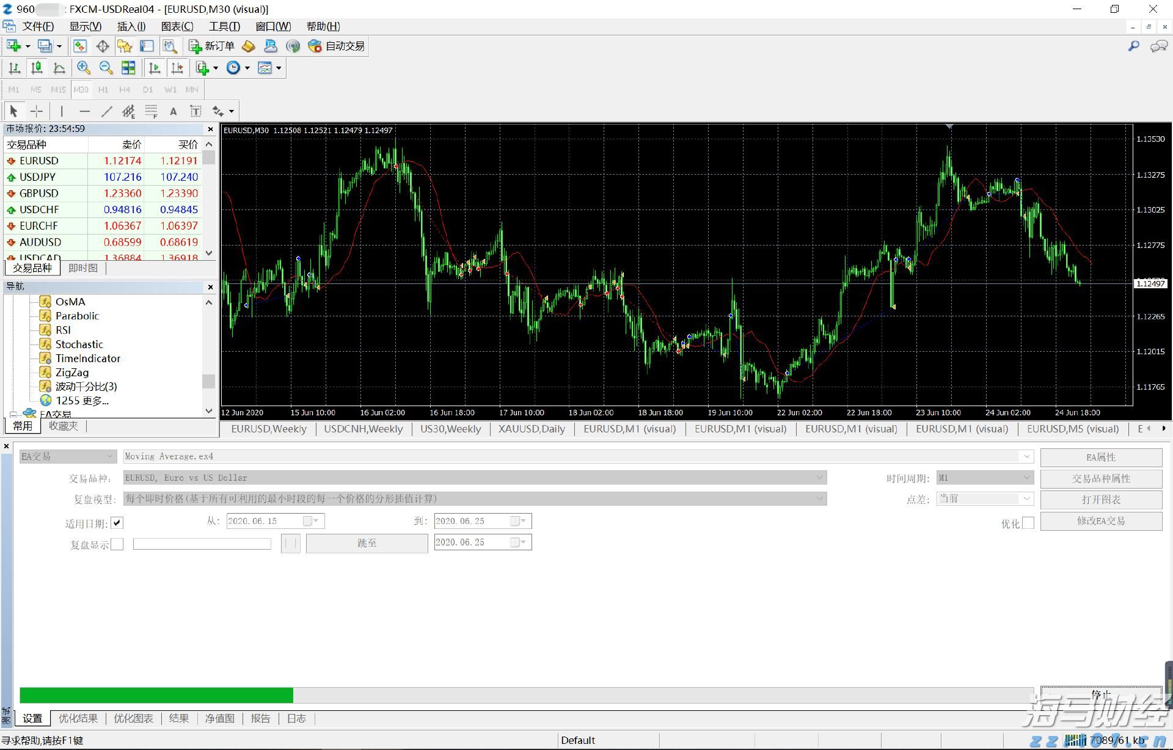Click the tile windows icon
This screenshot has height=750, width=1173.
[x=128, y=68]
